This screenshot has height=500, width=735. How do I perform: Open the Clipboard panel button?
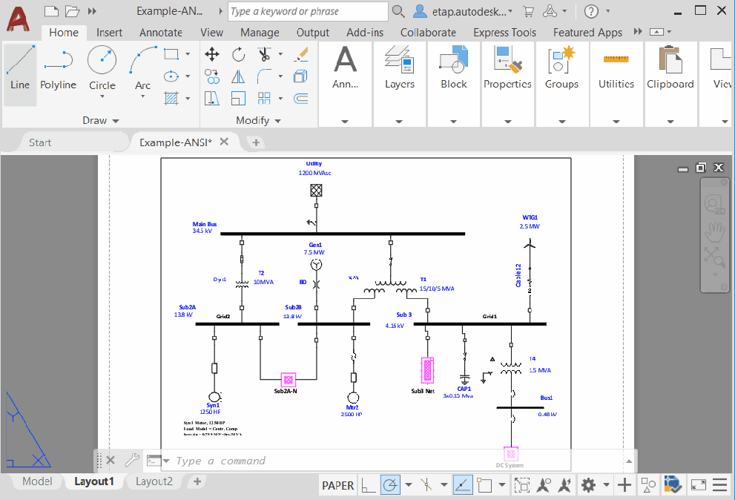pos(670,68)
